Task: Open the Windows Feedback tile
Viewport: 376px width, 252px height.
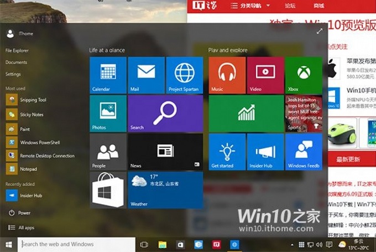Action: [304, 152]
